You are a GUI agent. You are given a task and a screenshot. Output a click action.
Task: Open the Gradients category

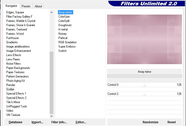click(12, 42)
